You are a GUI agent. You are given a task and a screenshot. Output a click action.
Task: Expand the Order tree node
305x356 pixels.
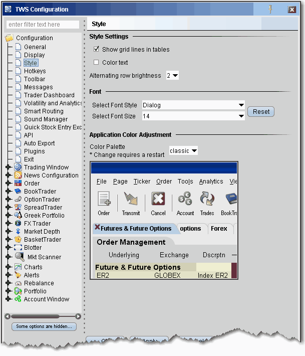9,183
